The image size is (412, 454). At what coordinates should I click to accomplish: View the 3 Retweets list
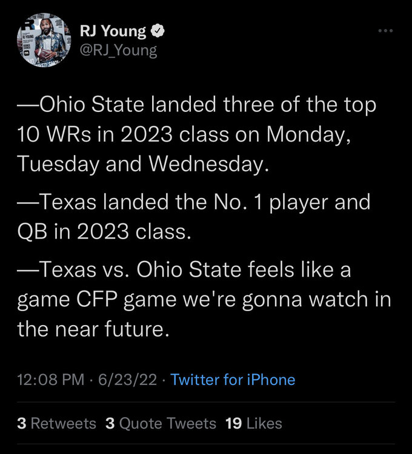56,423
